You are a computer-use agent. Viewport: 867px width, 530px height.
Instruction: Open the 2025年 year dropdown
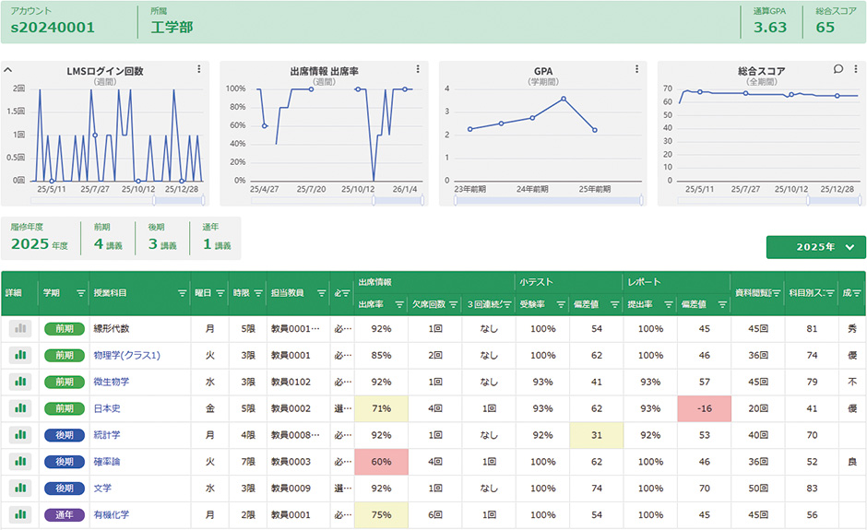coord(815,247)
